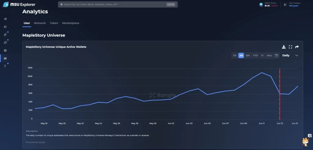Open the MSU Explorer logo home link
The image size is (313, 150).
pos(19,4)
